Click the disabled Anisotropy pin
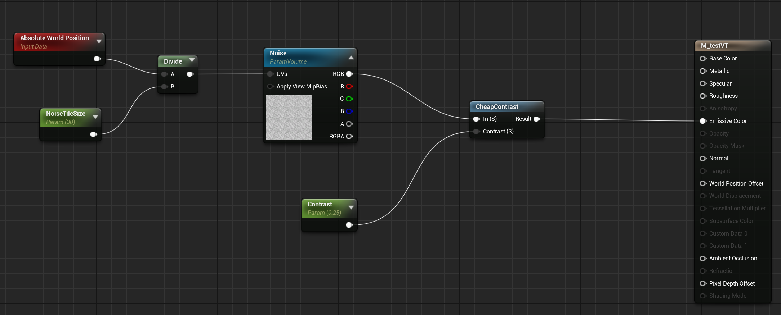The height and width of the screenshot is (315, 781). [703, 108]
